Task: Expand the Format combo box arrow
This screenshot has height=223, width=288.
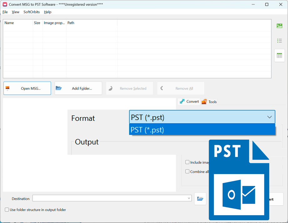Action: (x=270, y=117)
